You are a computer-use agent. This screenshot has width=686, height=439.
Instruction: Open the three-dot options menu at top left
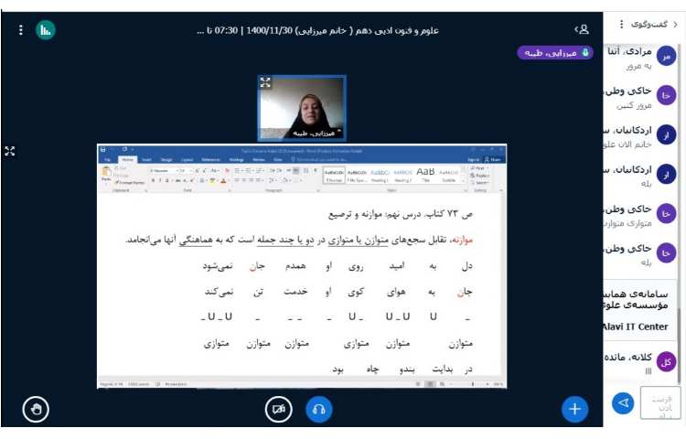pyautogui.click(x=20, y=30)
